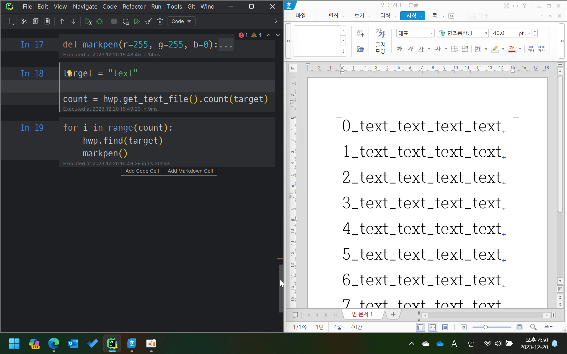Add a new paragraph style icon
Viewport: 567px width, 354px height.
coord(360,33)
